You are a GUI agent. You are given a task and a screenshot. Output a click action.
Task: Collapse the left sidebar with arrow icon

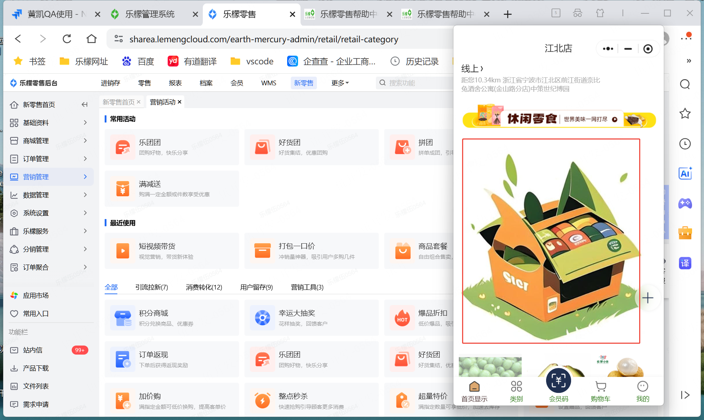84,104
